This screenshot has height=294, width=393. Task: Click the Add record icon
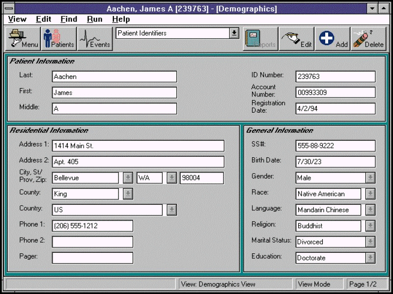tap(333, 39)
